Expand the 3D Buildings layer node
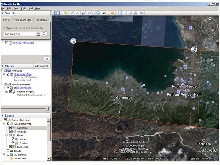 click(x=4, y=154)
